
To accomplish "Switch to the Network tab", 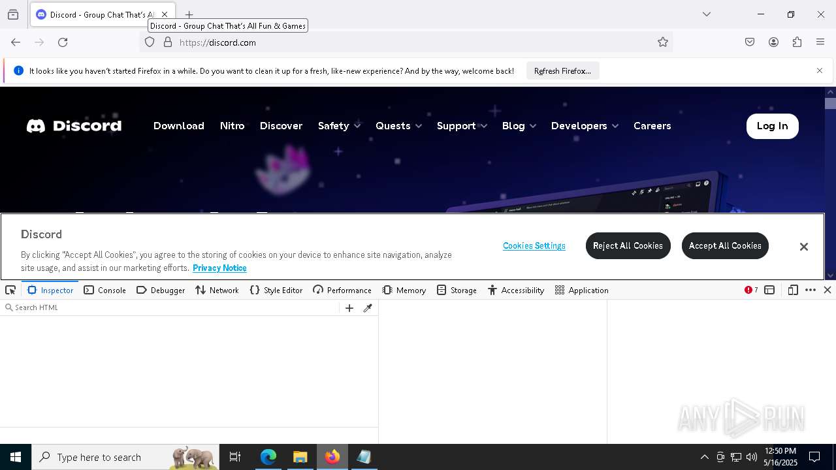I will [217, 290].
